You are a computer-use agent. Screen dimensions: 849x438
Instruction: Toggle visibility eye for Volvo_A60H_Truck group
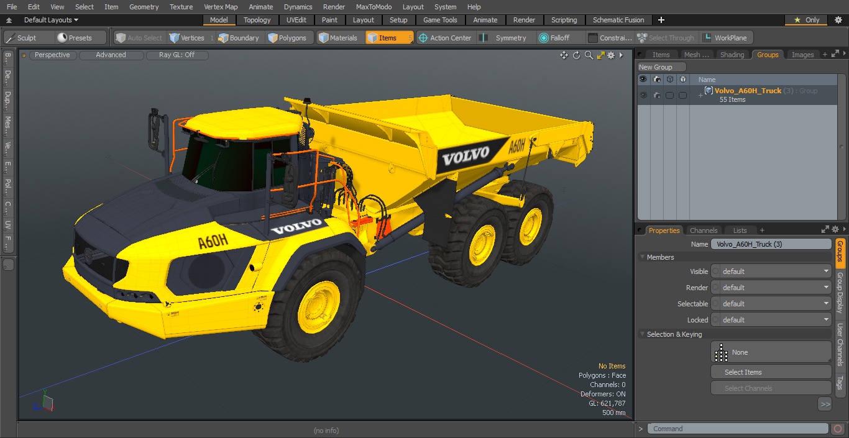(x=643, y=95)
